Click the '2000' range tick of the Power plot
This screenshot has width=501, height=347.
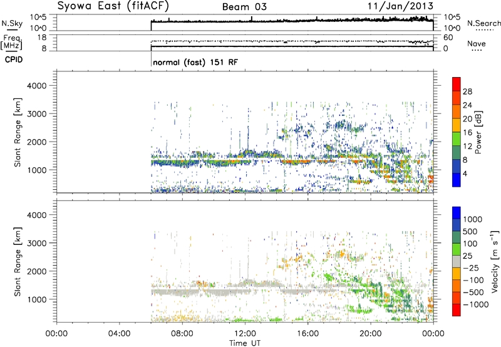[x=36, y=142]
